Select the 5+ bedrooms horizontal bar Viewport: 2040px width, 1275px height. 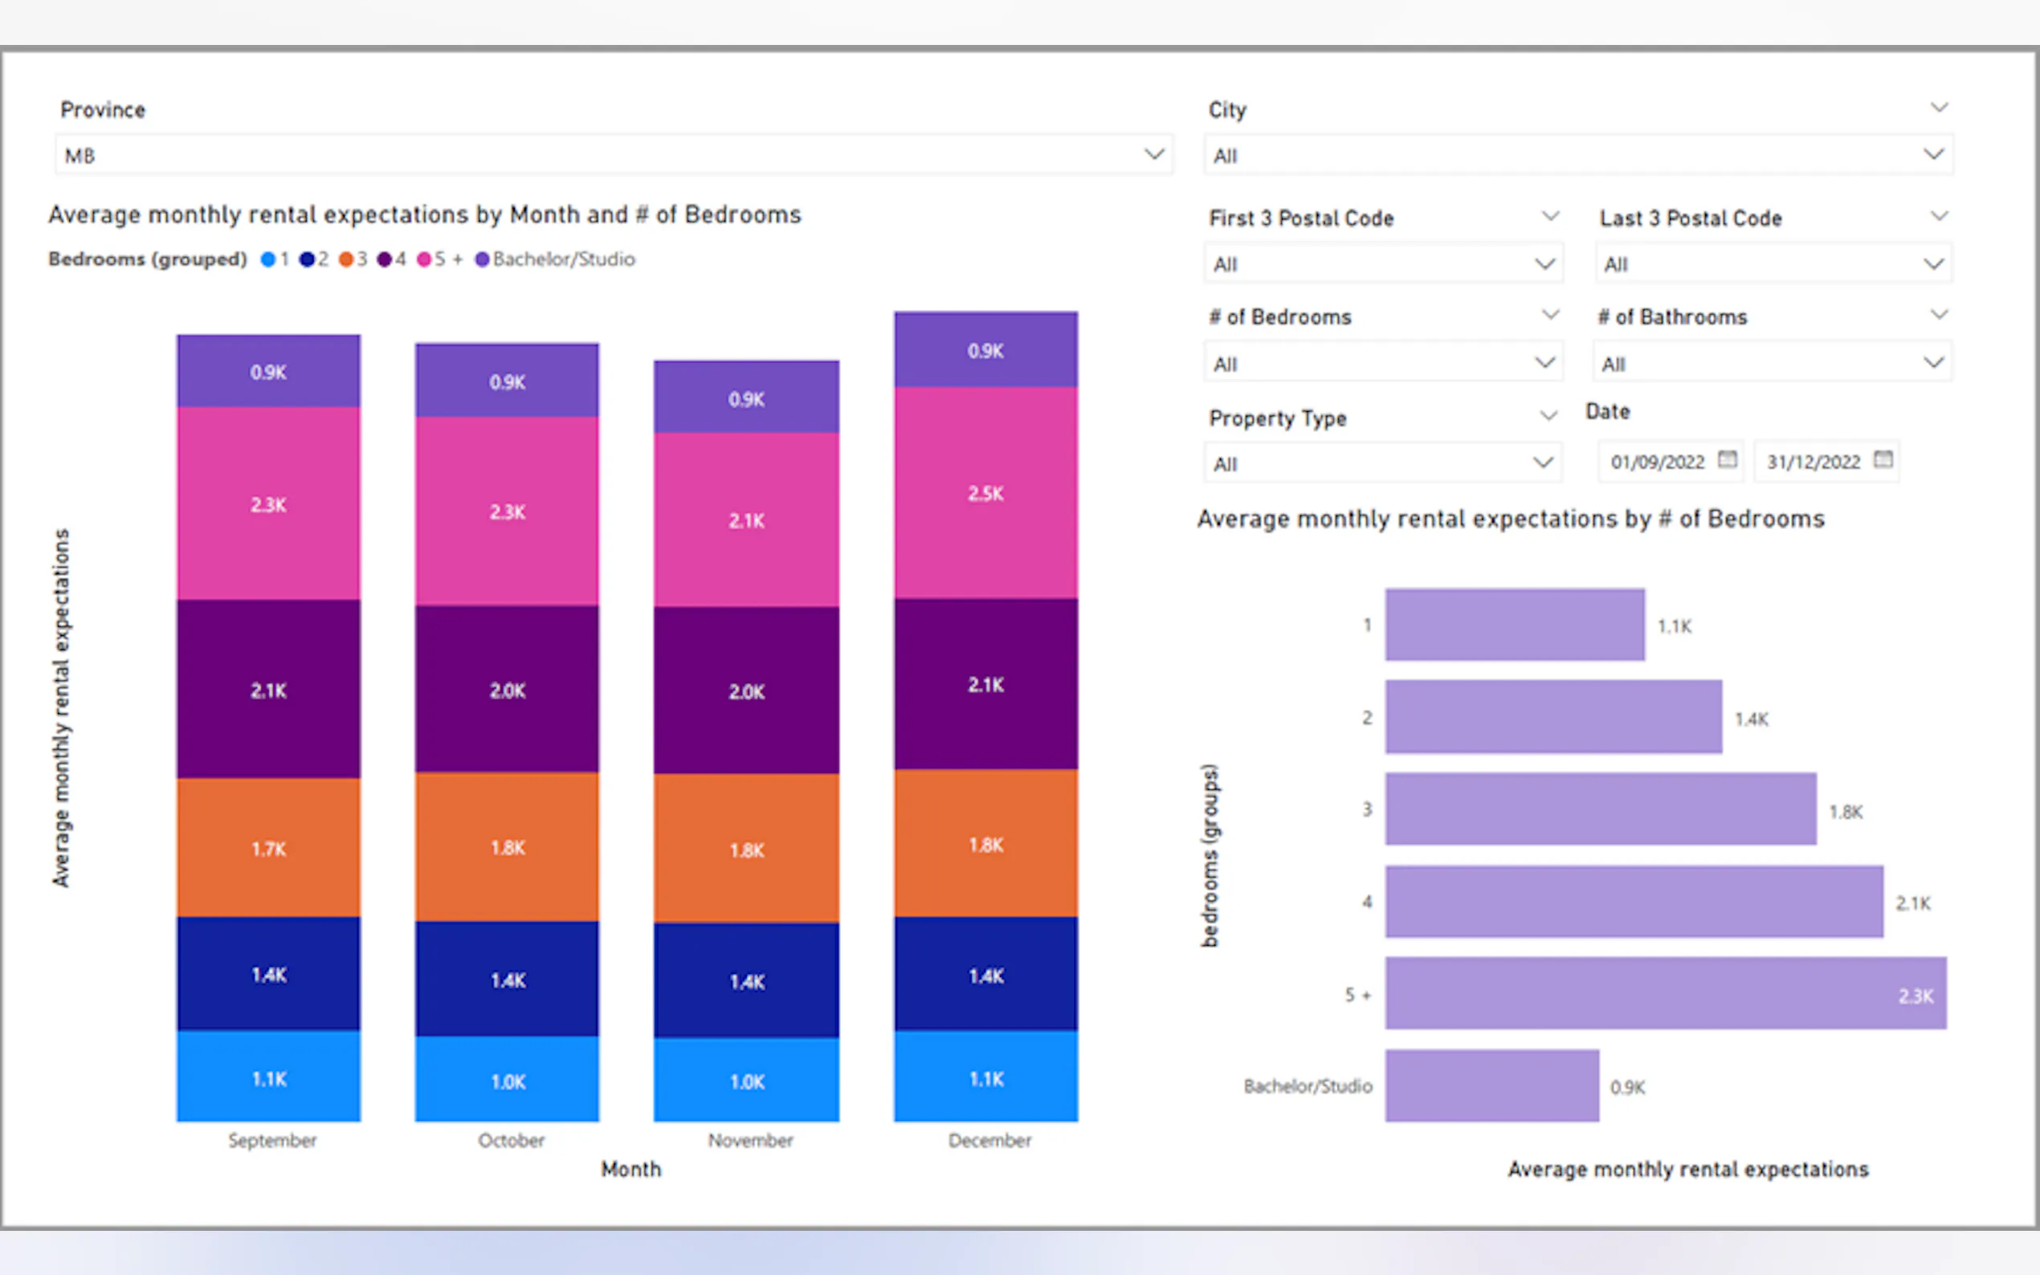point(1666,993)
